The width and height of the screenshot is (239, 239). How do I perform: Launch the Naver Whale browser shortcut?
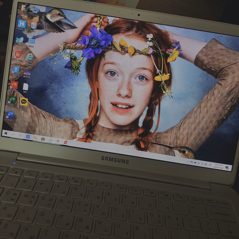coord(20,40)
